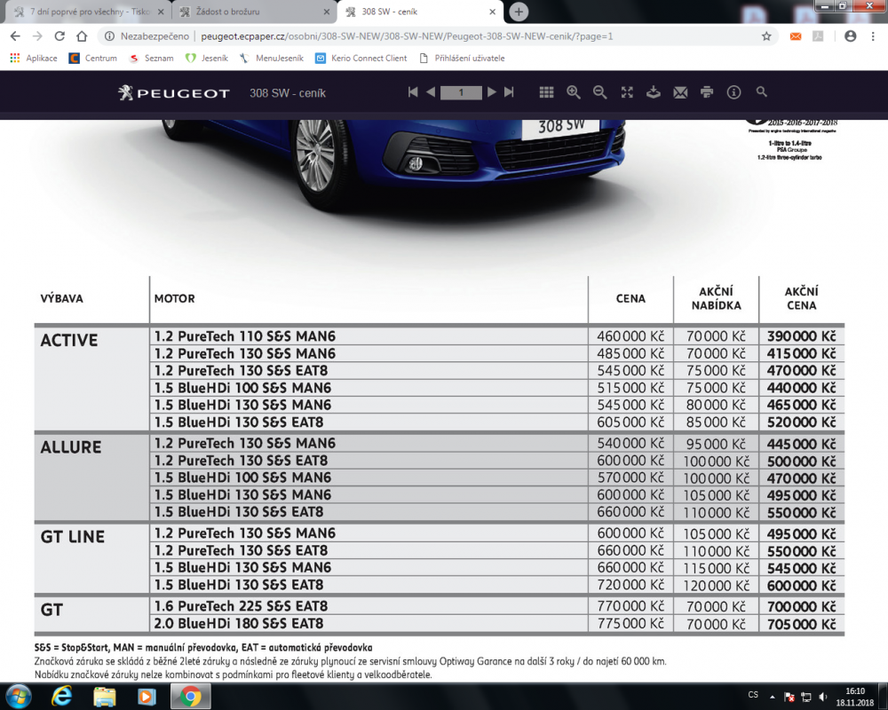Click the volume icon in system tray
The image size is (888, 710).
click(x=823, y=697)
